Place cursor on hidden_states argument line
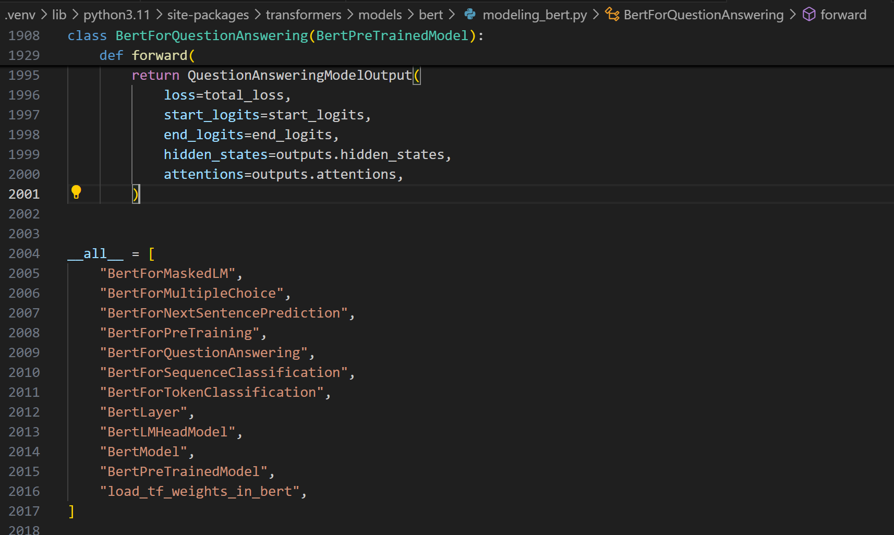Screen dimensions: 894x535 click(307, 154)
